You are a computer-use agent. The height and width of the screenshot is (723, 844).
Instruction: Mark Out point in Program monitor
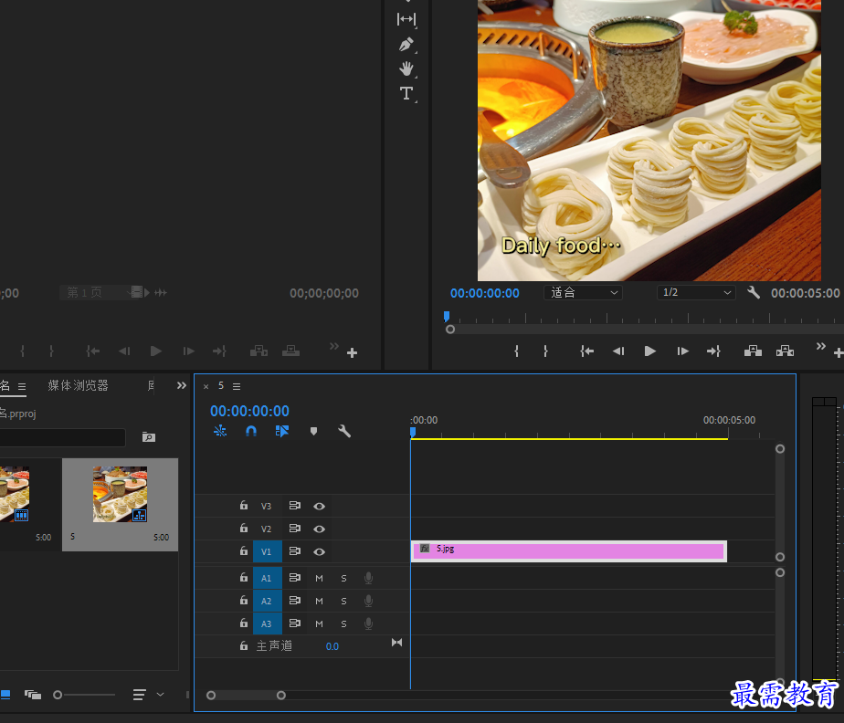point(546,351)
